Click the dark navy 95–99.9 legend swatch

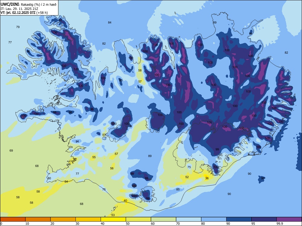(264, 219)
